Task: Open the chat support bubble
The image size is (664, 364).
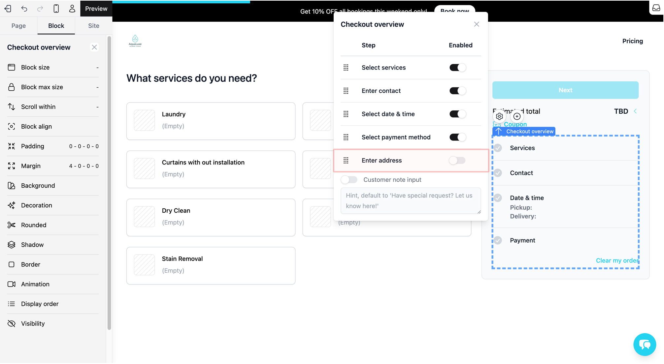Action: pyautogui.click(x=644, y=345)
